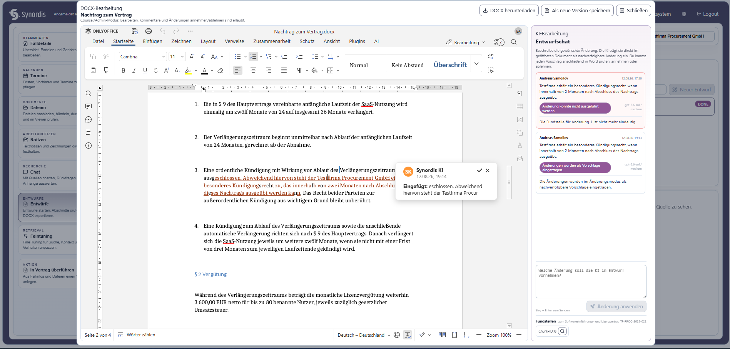730x349 pixels.
Task: Align paragraph text to the right
Action: (x=269, y=70)
